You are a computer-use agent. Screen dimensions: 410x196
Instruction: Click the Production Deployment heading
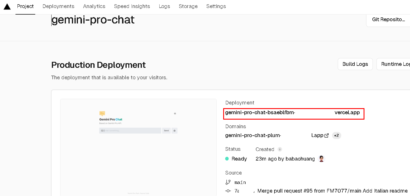pyautogui.click(x=99, y=65)
